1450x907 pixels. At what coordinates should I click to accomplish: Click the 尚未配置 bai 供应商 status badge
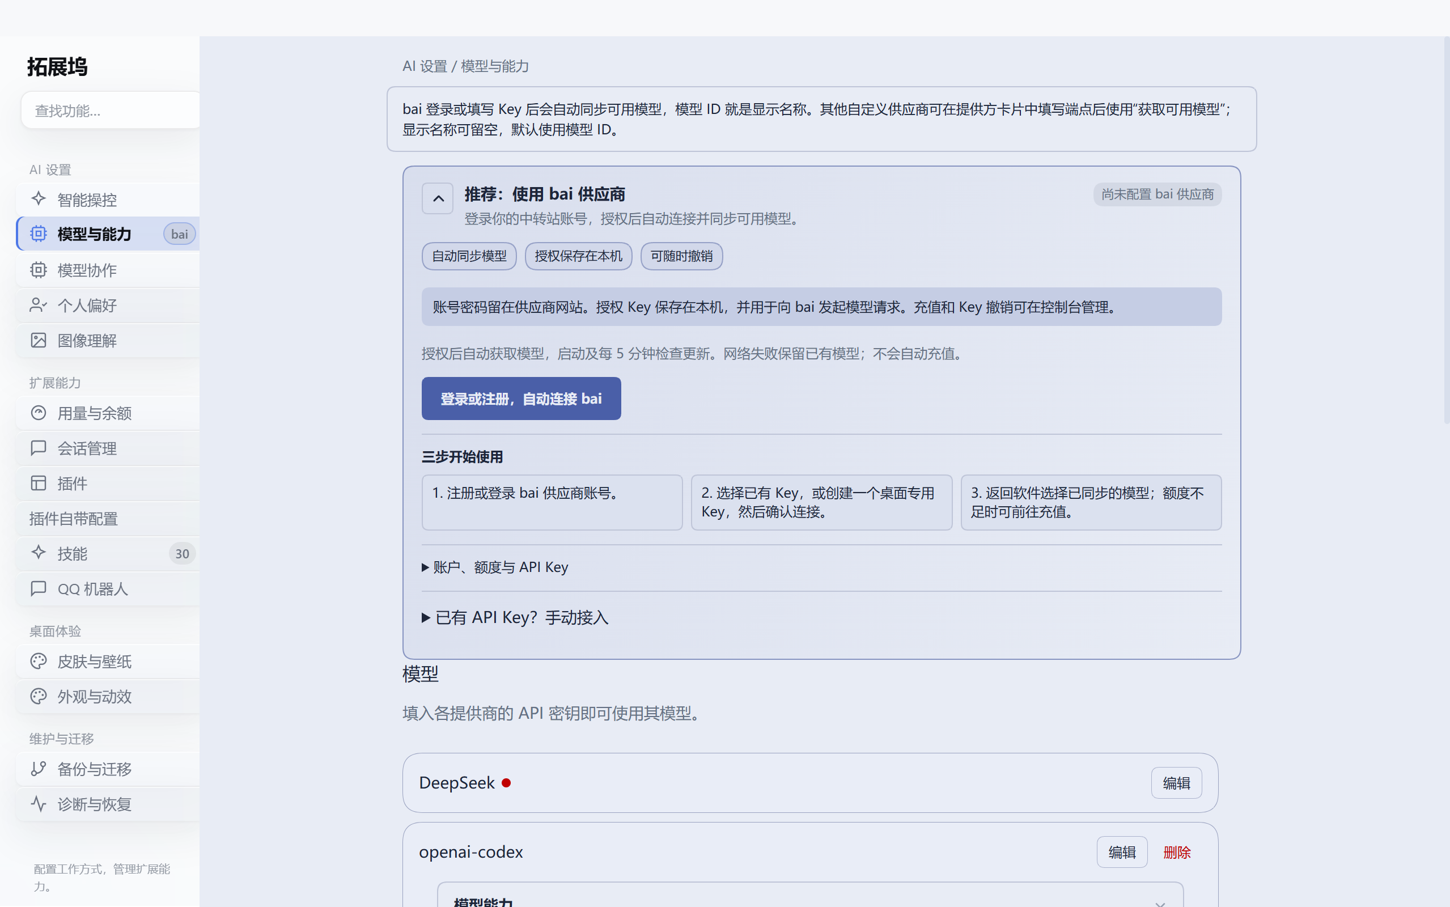(1158, 194)
